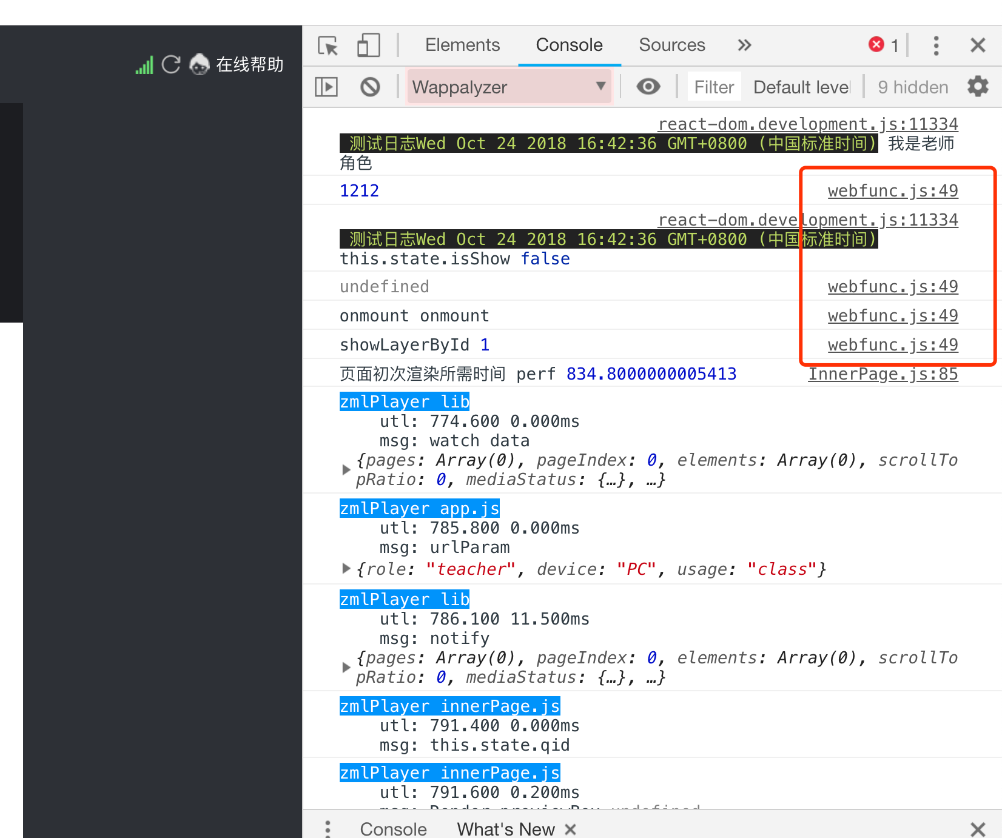The image size is (1002, 838).
Task: Open the Default levels dropdown
Action: [x=802, y=87]
